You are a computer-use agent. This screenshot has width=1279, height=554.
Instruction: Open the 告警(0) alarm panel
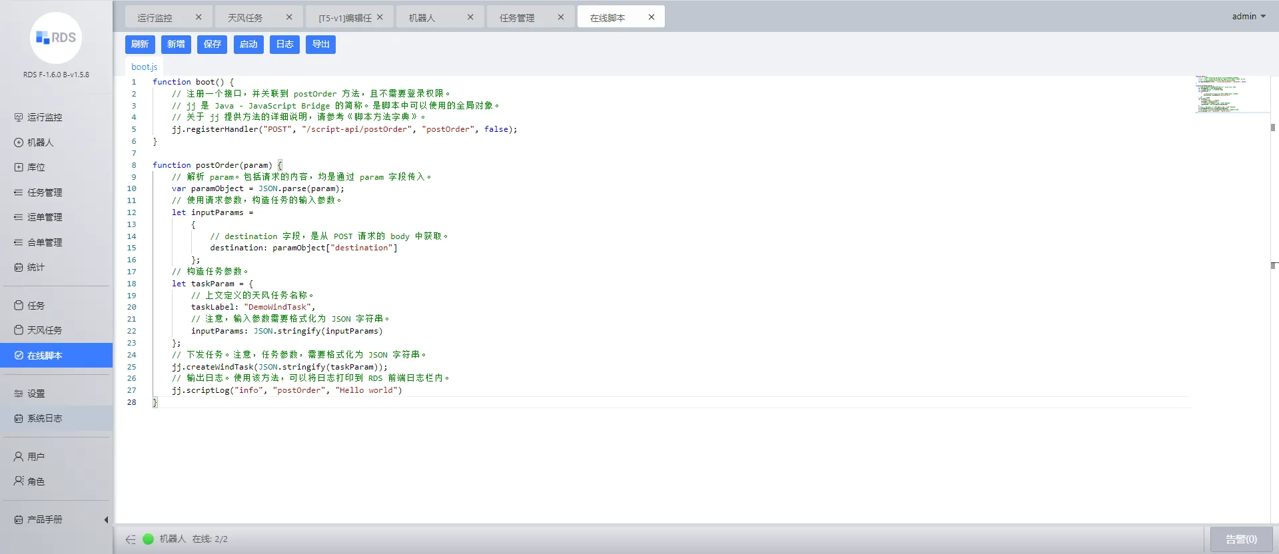(1240, 539)
